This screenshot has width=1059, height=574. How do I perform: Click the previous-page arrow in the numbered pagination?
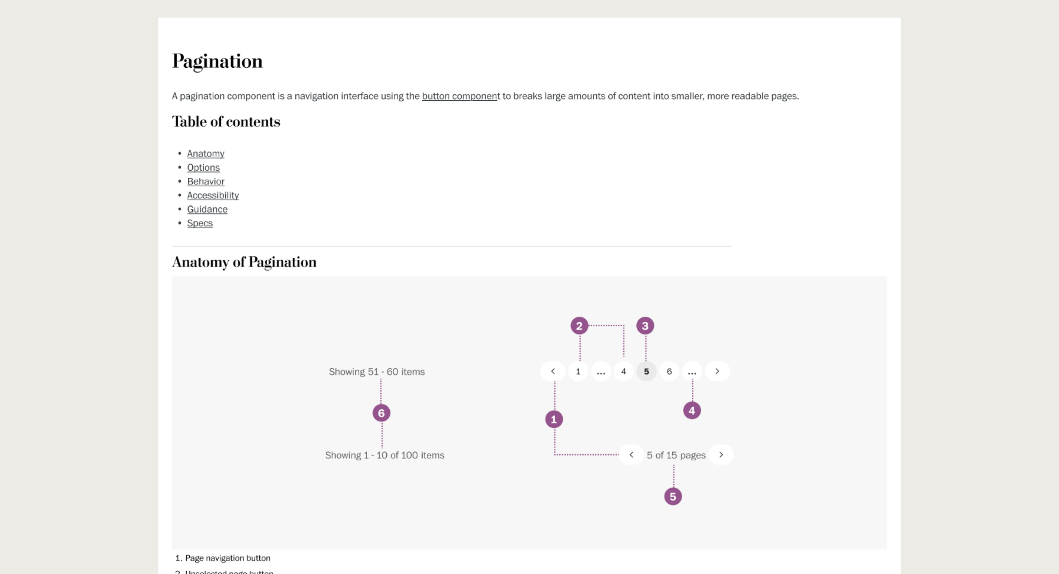tap(553, 371)
